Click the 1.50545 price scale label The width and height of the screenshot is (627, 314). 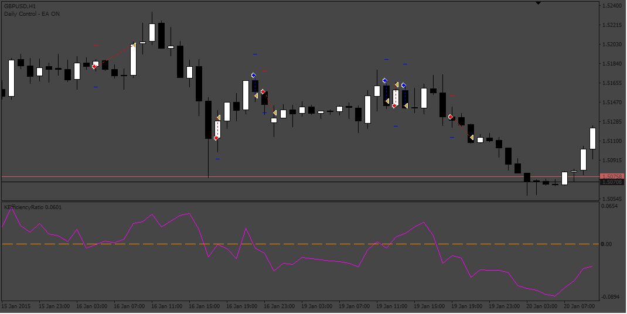[x=614, y=199]
